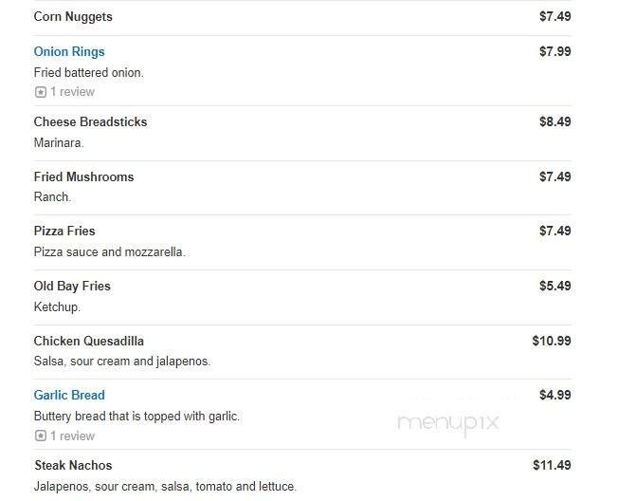Select the Pizza Fries item title
The width and height of the screenshot is (618, 501).
pos(64,232)
